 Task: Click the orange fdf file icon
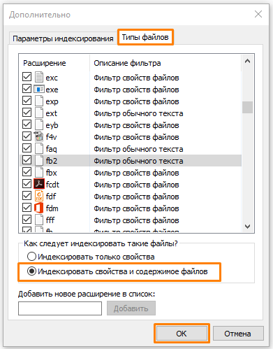(x=39, y=196)
